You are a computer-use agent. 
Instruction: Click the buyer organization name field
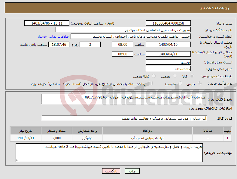(123, 30)
